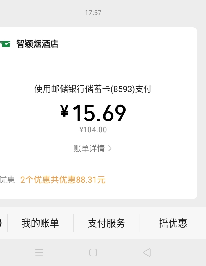
Task: Open the 支付服务 menu
Action: [106, 223]
